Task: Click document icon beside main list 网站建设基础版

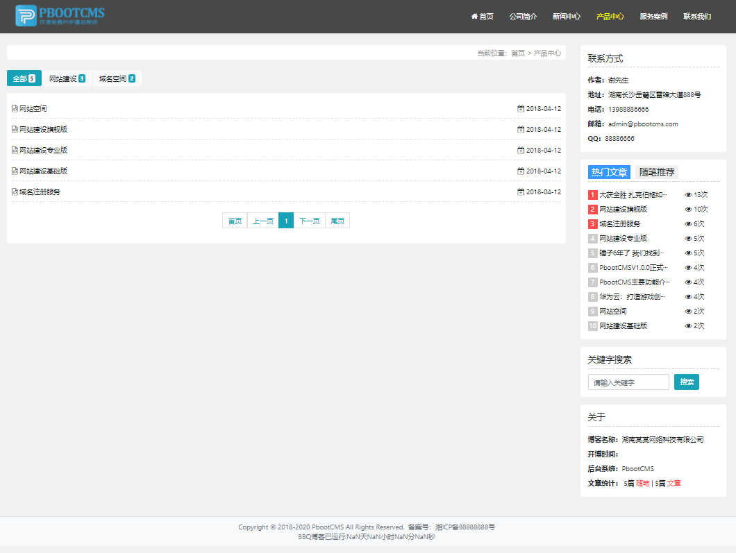Action: pyautogui.click(x=15, y=171)
